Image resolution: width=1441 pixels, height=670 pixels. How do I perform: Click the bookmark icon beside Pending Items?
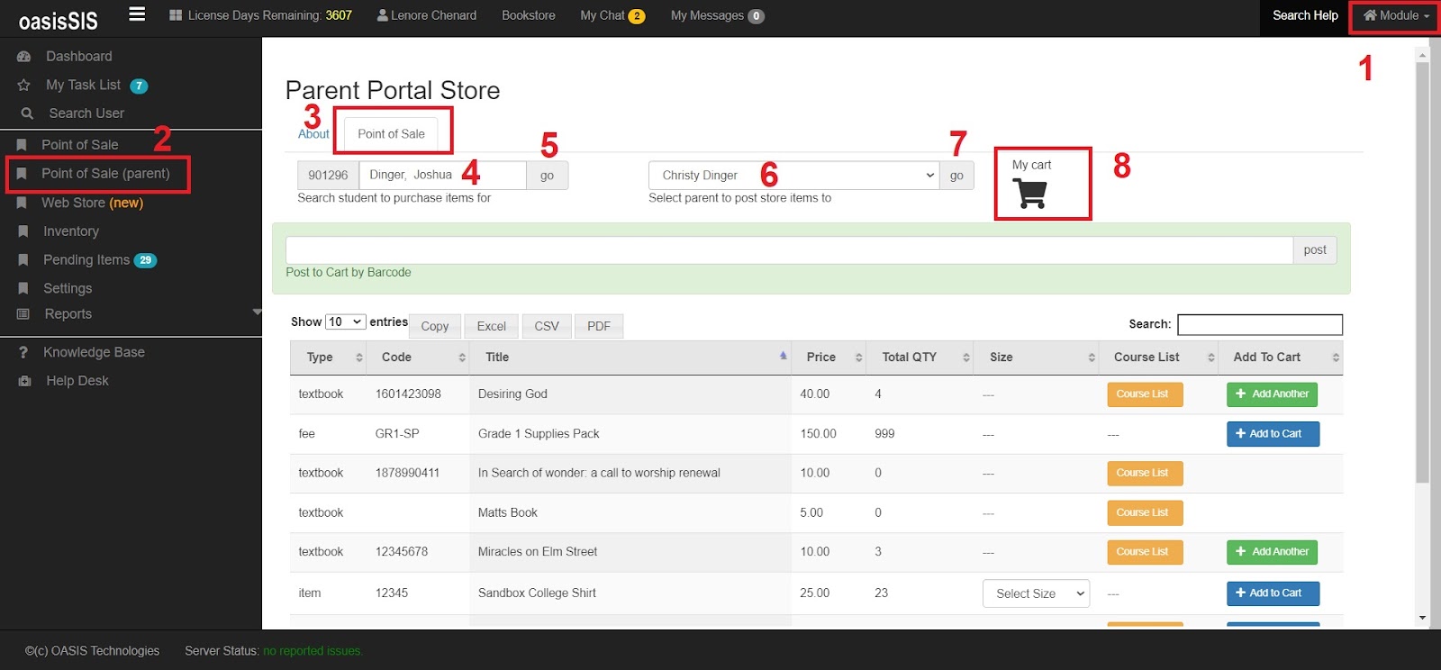coord(23,260)
